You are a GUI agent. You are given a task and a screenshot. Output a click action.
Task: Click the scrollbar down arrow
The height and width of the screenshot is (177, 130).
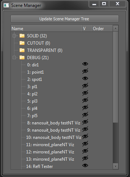click(116, 166)
